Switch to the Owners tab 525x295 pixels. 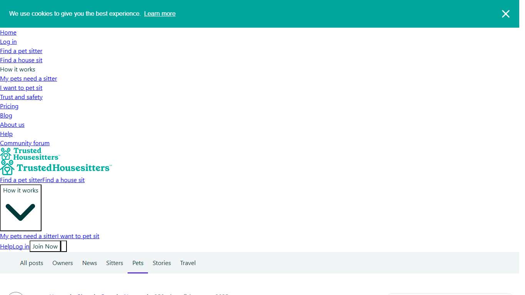click(63, 263)
